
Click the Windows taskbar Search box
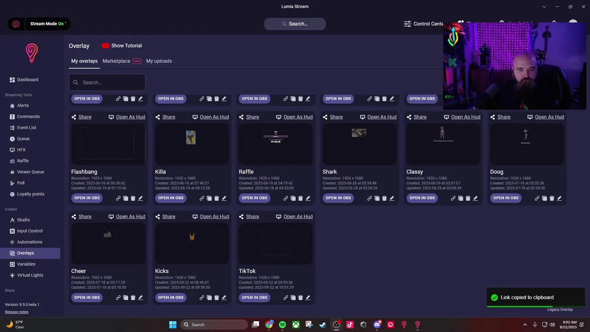pos(214,325)
